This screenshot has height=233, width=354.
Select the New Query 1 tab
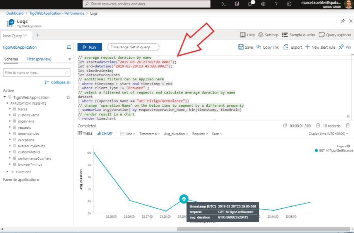tap(15, 36)
